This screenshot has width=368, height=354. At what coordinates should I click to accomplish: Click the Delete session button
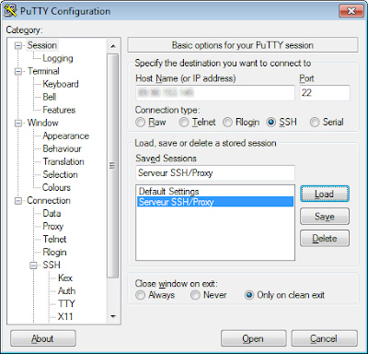325,239
